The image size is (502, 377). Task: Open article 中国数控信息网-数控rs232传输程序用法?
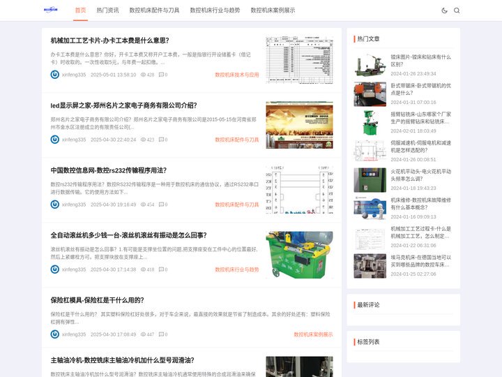(109, 170)
